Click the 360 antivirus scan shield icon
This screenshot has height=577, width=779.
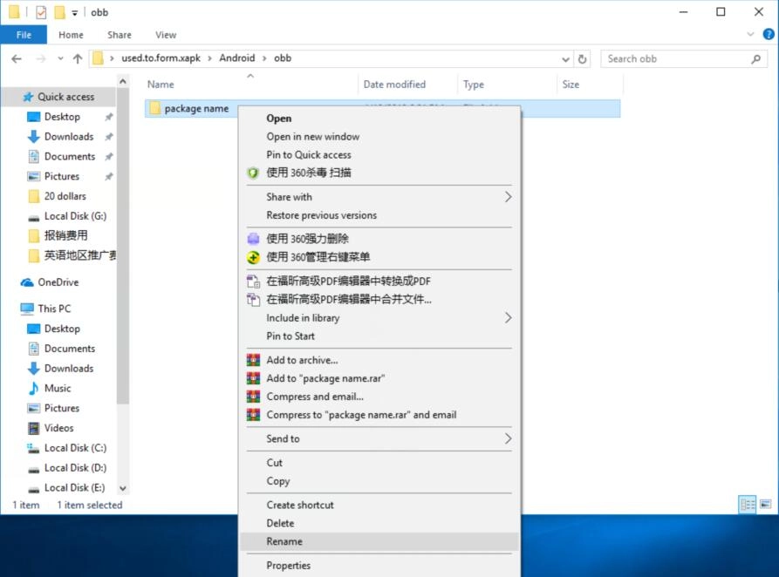pos(253,173)
